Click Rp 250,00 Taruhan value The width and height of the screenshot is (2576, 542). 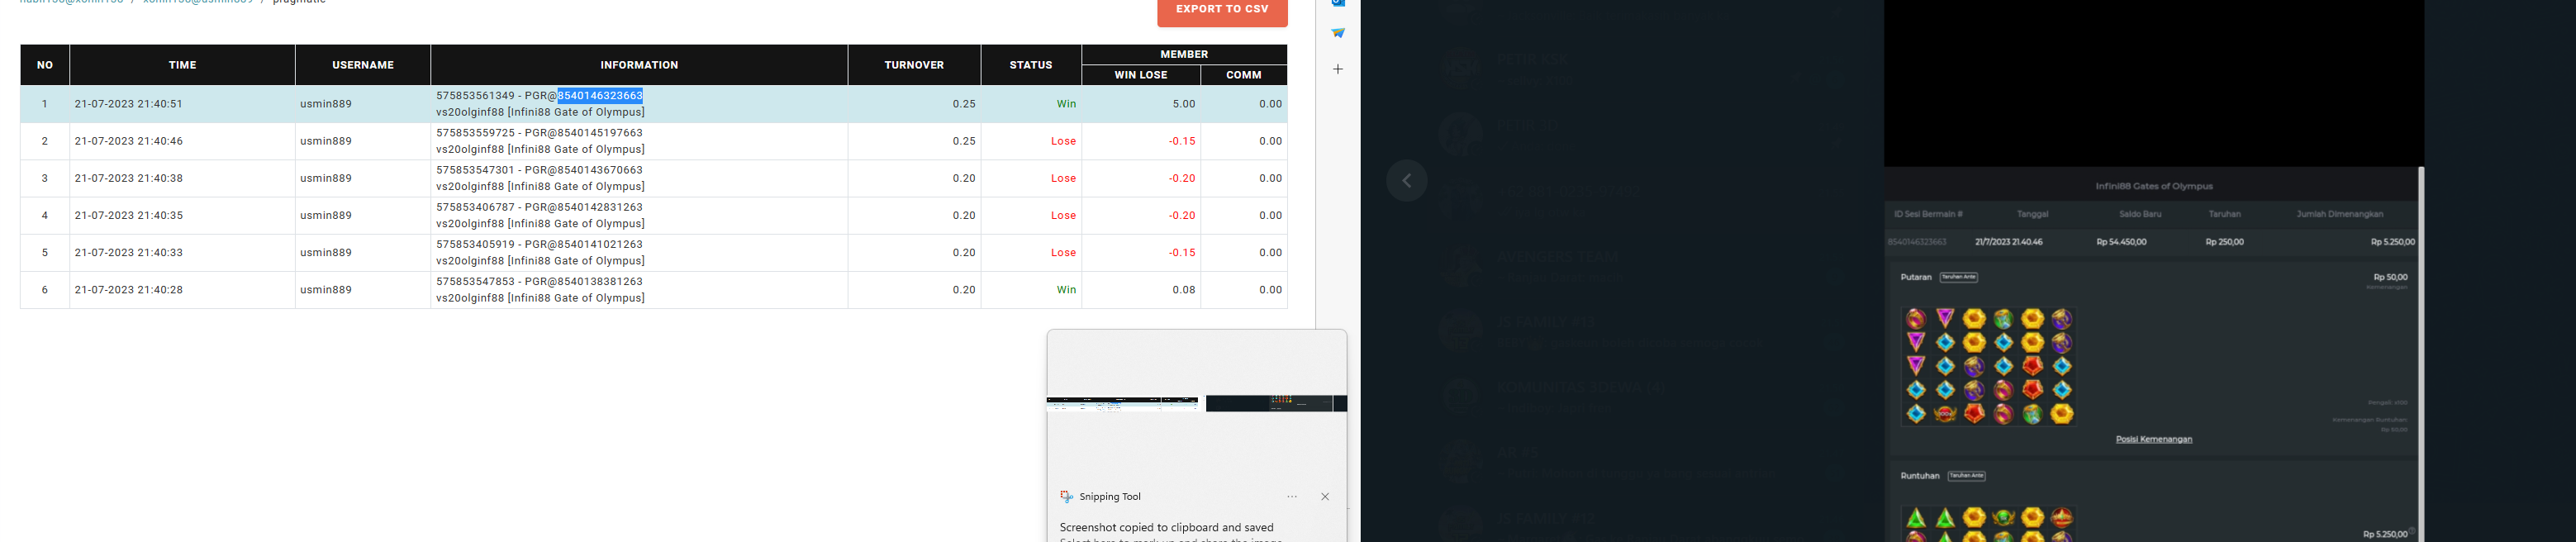point(2224,242)
